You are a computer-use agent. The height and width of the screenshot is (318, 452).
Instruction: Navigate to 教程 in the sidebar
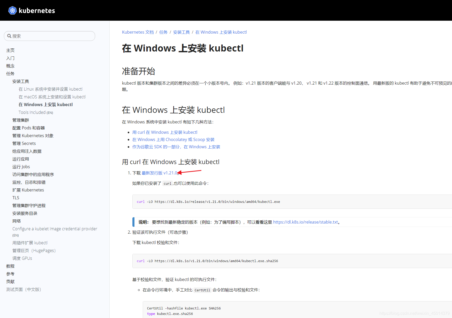pos(10,266)
